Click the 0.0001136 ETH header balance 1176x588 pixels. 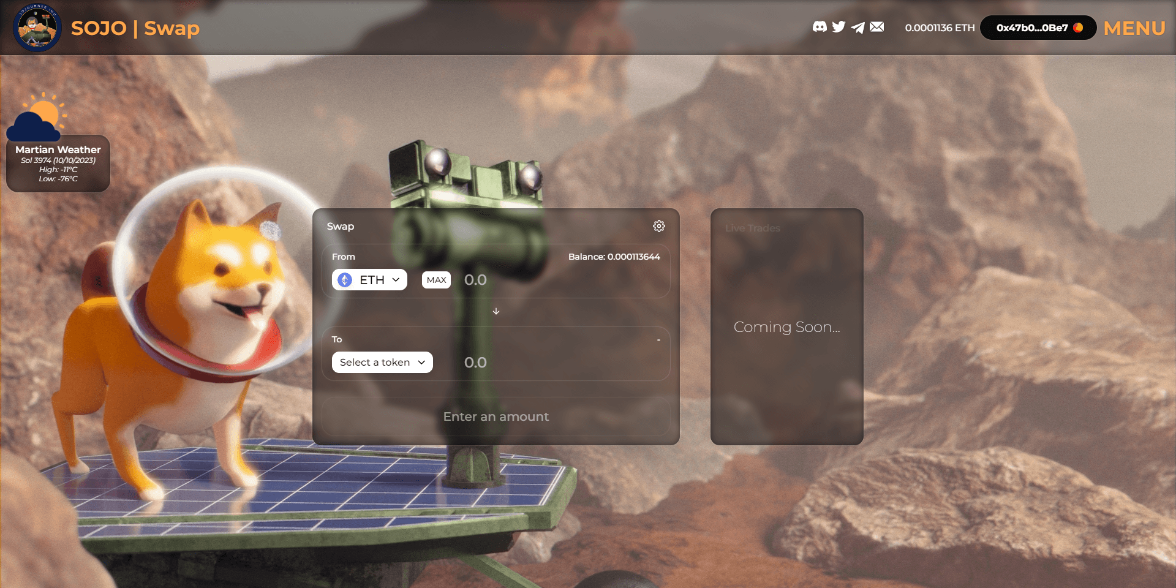[x=940, y=28]
